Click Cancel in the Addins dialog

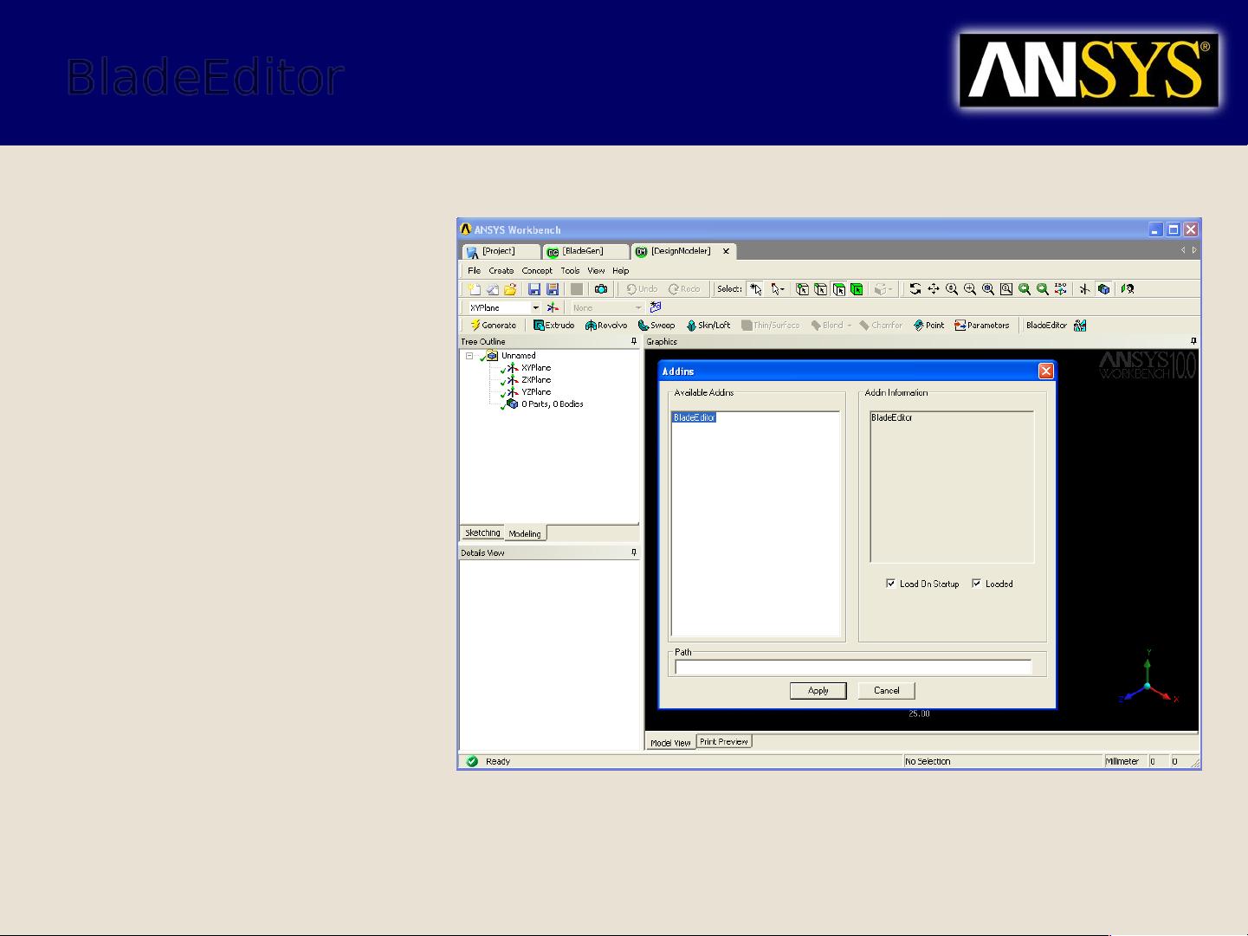tap(885, 690)
